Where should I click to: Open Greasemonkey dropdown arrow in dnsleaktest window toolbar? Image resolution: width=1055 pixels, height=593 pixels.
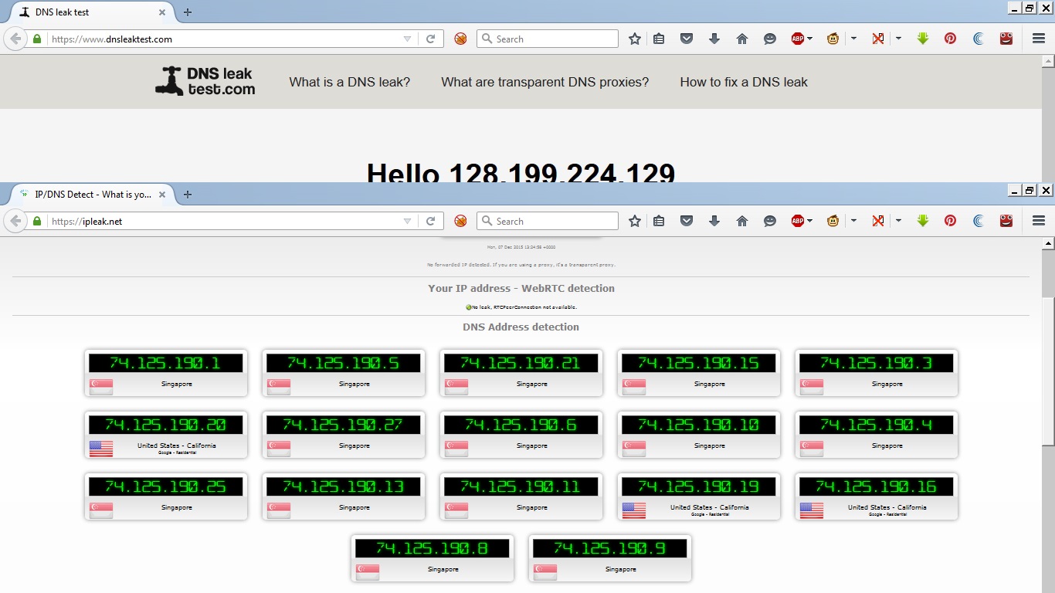(x=853, y=39)
